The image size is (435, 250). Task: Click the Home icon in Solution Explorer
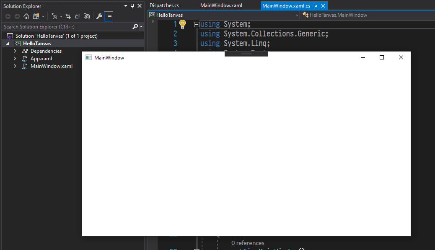click(26, 16)
